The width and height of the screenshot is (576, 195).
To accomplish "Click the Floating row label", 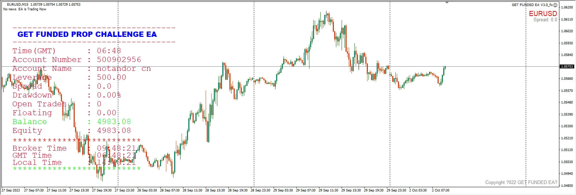I will (x=32, y=113).
